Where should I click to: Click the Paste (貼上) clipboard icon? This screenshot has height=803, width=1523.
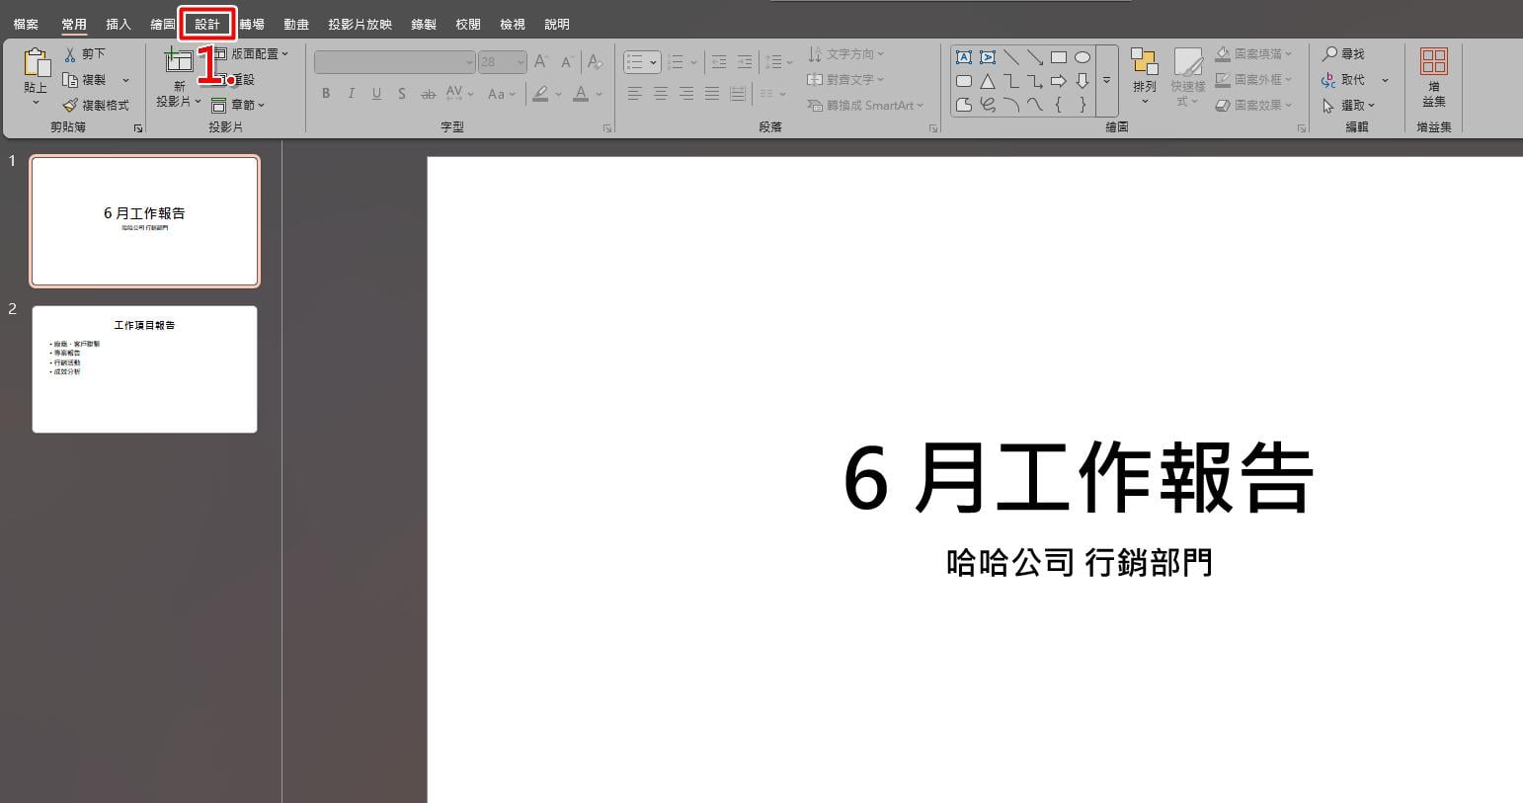pyautogui.click(x=37, y=63)
